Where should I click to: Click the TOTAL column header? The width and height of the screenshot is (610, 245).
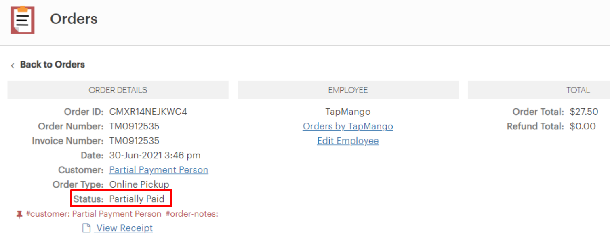(578, 90)
